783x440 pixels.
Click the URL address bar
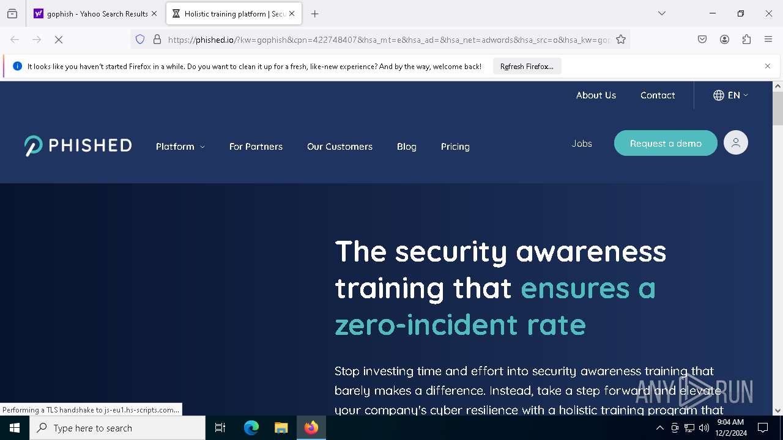point(388,40)
